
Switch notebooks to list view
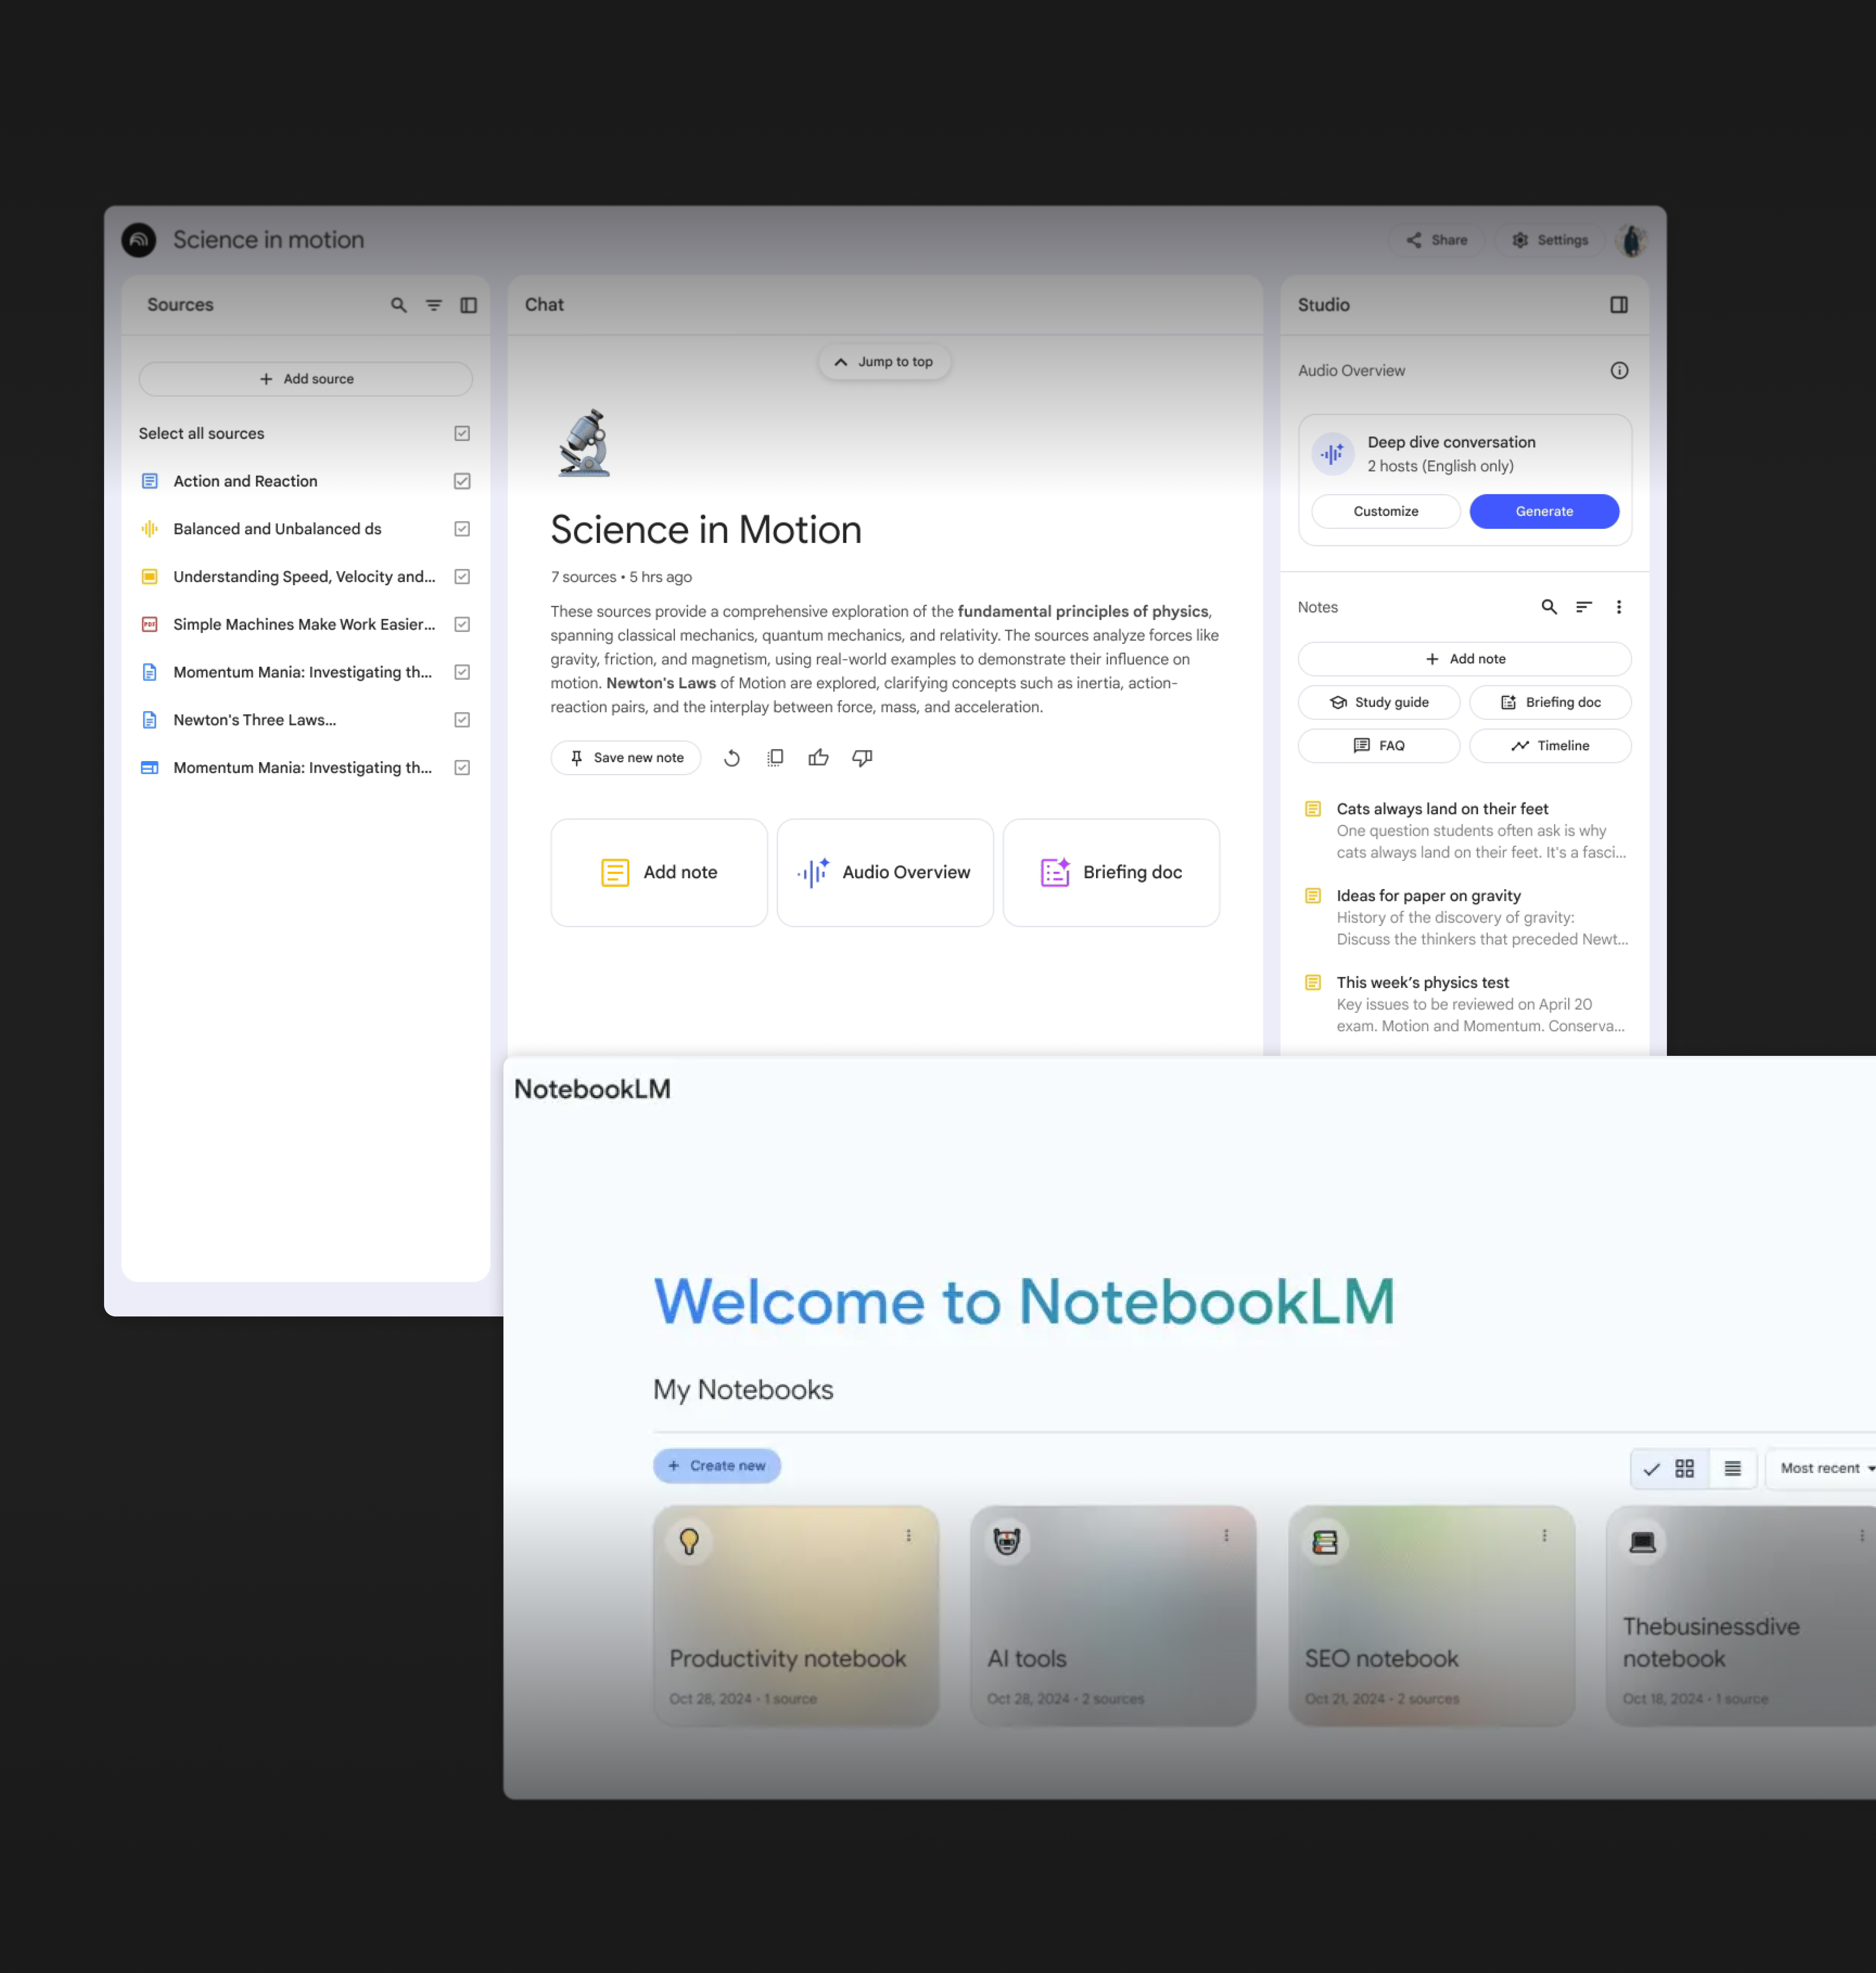[x=1732, y=1468]
